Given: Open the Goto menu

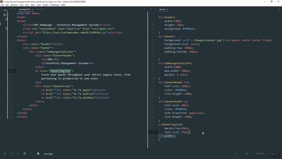Looking at the screenshot, I should [x=33, y=5].
